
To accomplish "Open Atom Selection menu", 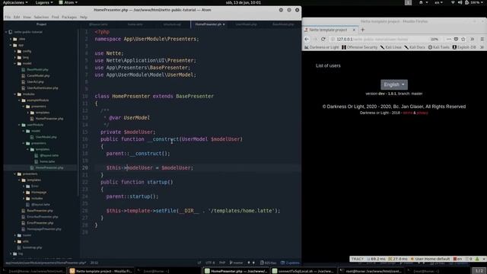I will (x=41, y=17).
